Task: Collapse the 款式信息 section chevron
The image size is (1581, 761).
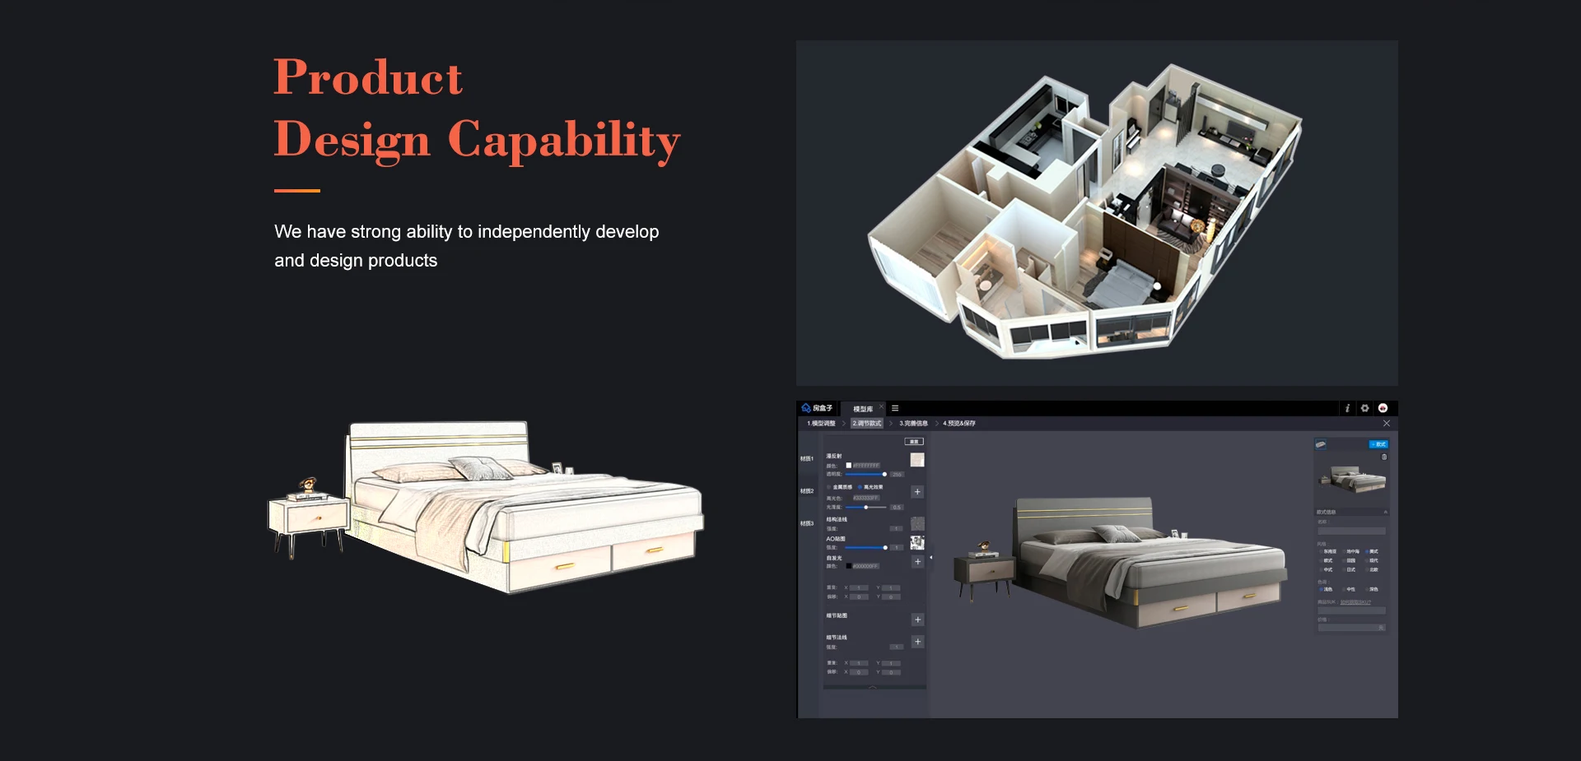Action: tap(1386, 512)
